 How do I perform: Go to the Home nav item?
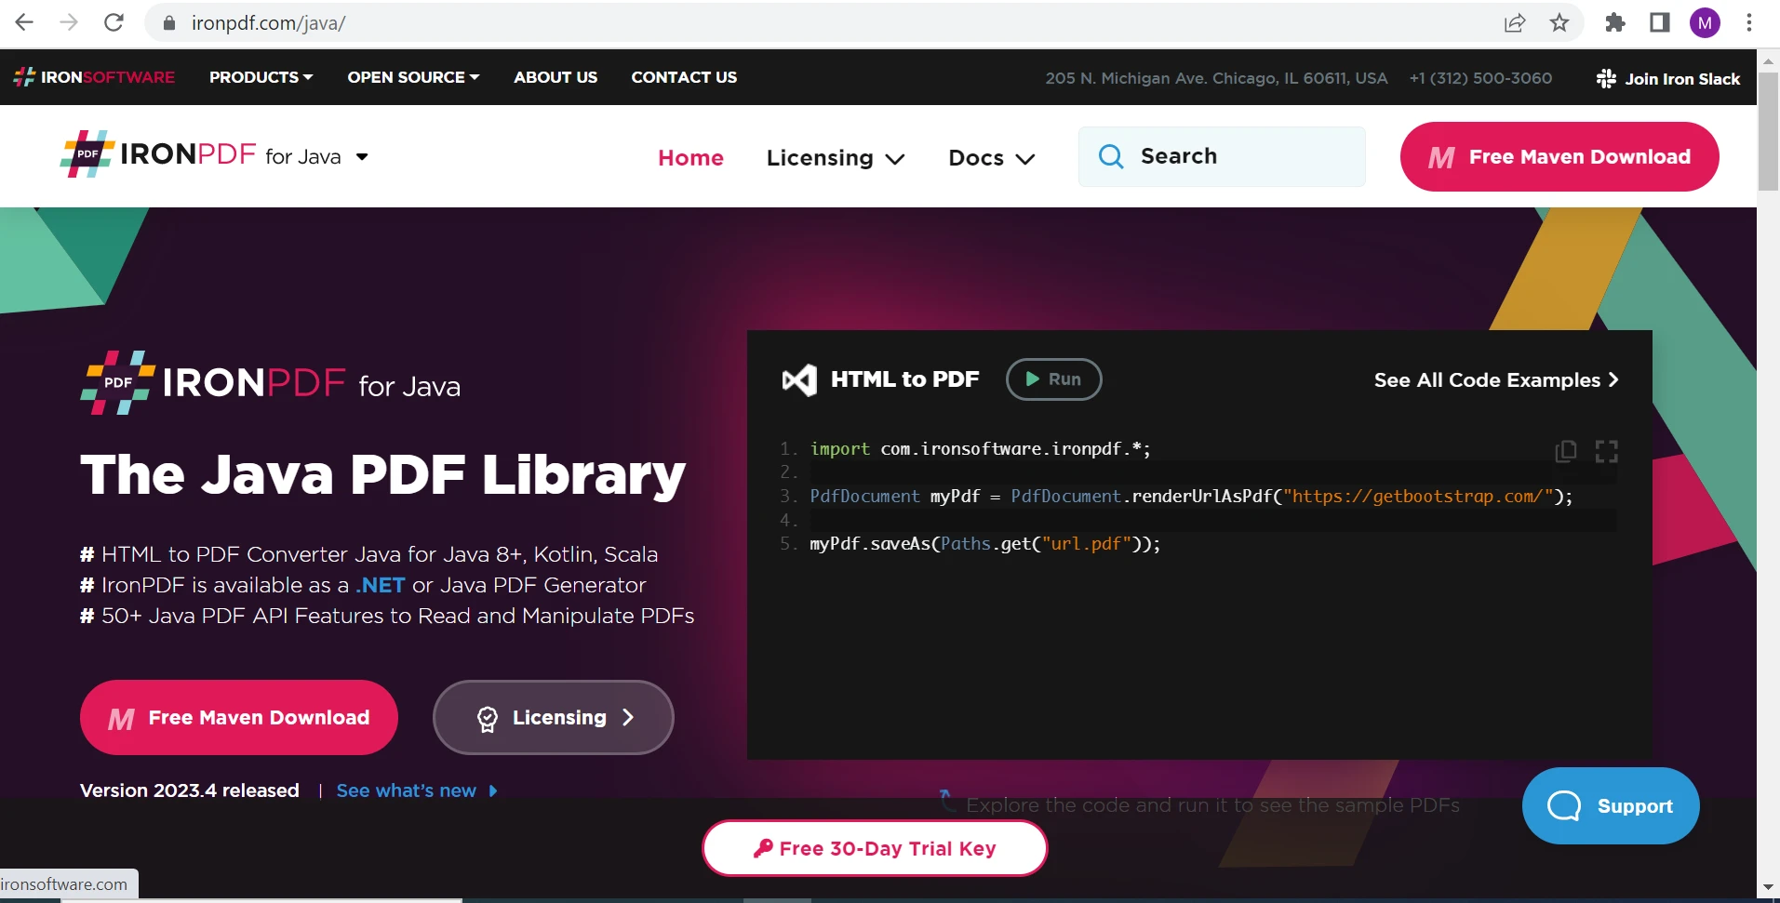pyautogui.click(x=690, y=157)
